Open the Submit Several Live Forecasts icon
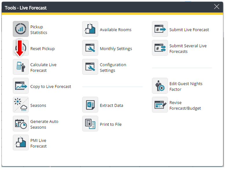The image size is (226, 170). coord(160,48)
